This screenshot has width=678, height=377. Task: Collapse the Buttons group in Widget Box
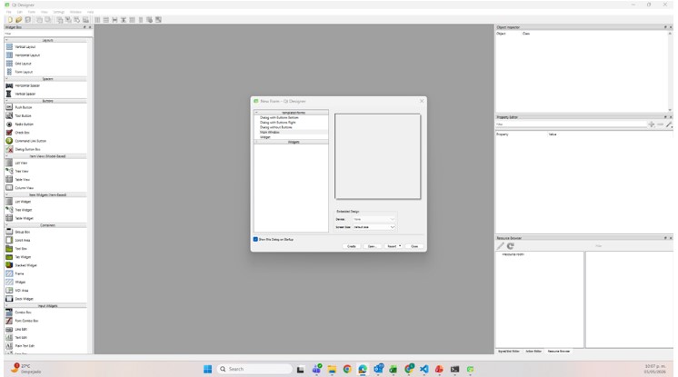pyautogui.click(x=6, y=101)
